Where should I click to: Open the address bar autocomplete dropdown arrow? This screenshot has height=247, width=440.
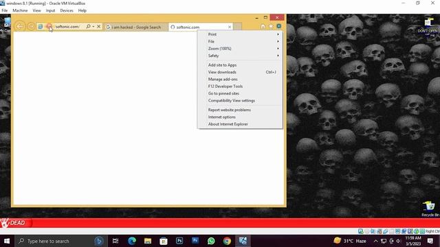(x=93, y=26)
